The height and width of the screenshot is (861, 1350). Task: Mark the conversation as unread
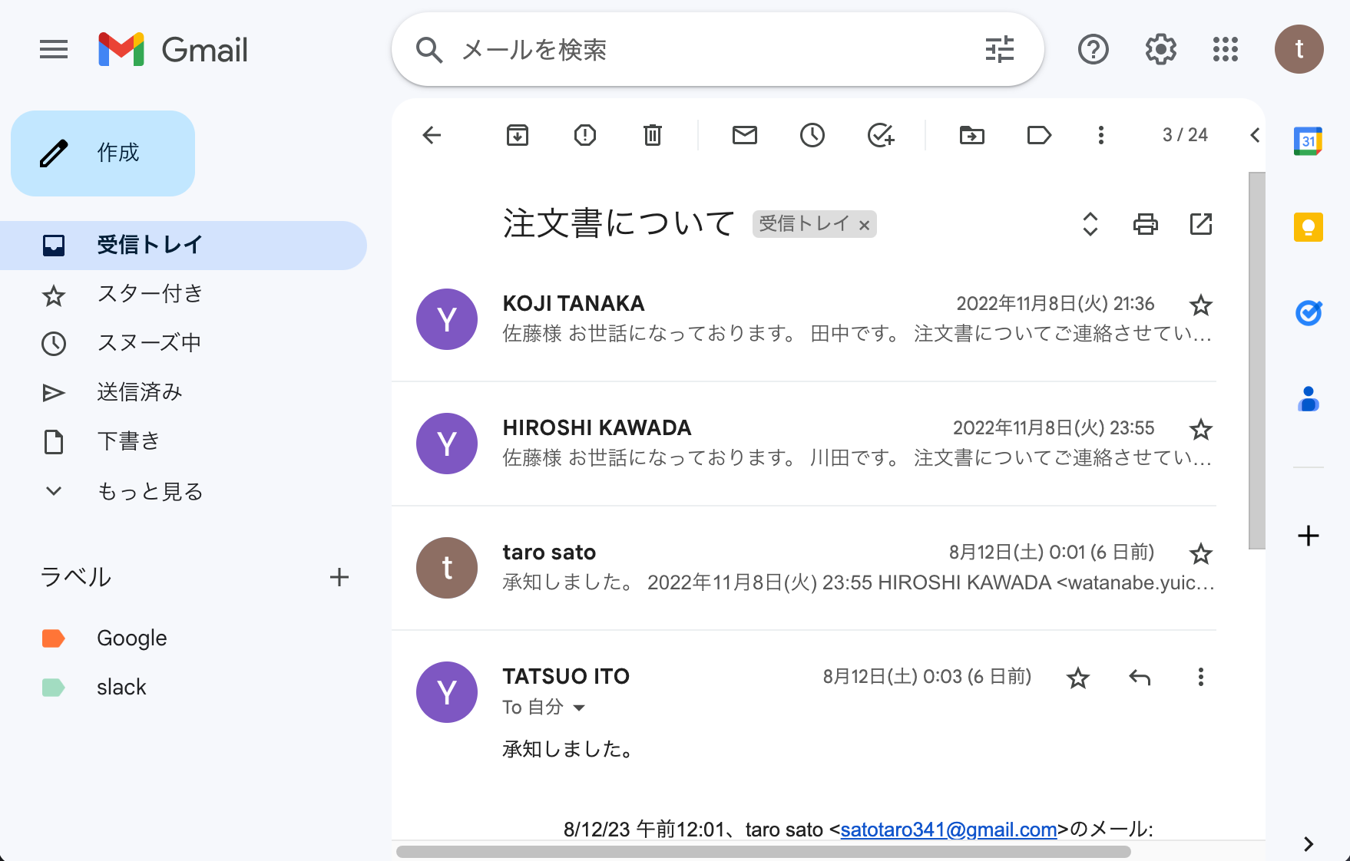click(x=745, y=136)
